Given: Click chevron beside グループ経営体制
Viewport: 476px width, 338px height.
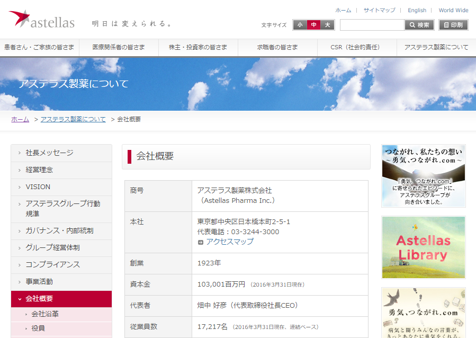Looking at the screenshot, I should 20,248.
